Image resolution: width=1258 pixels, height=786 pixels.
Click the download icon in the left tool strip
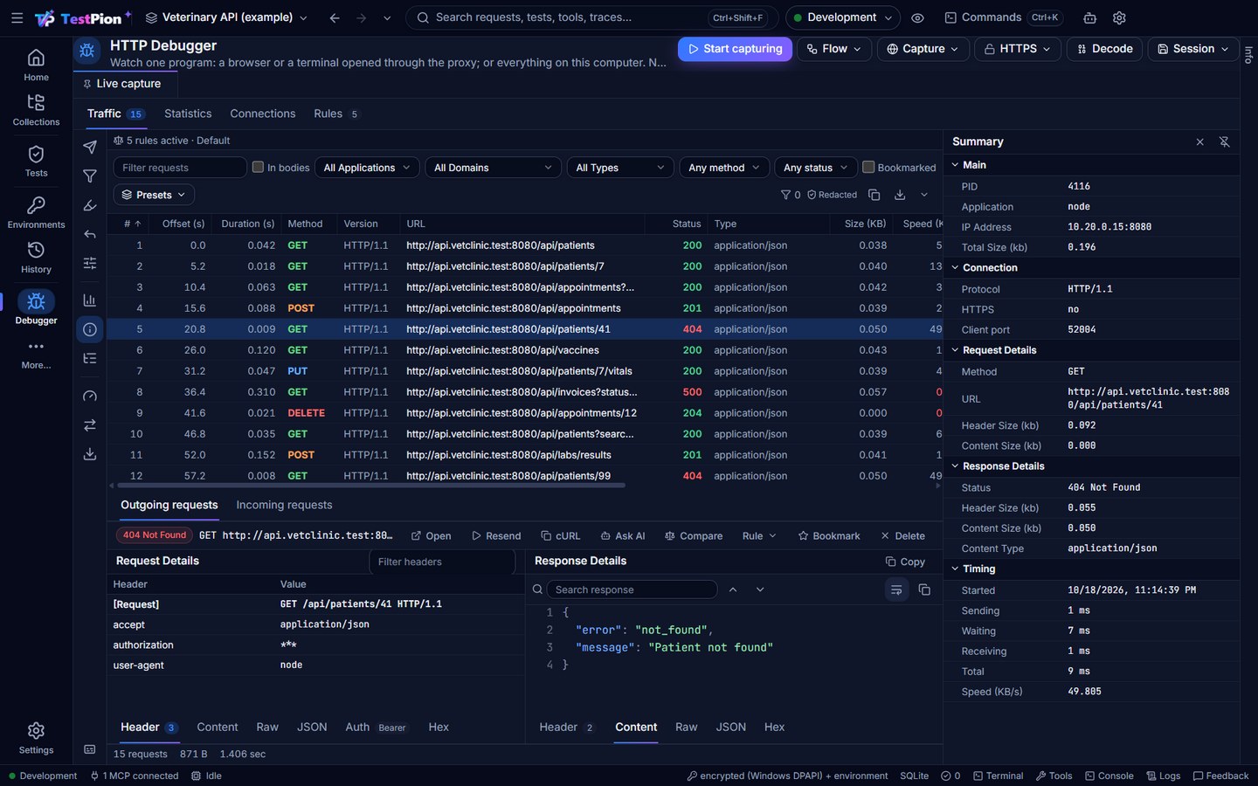click(x=90, y=454)
